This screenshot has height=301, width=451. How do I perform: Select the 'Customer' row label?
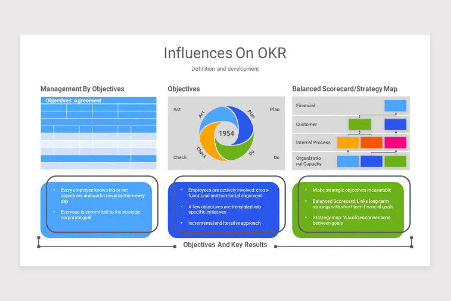click(306, 125)
